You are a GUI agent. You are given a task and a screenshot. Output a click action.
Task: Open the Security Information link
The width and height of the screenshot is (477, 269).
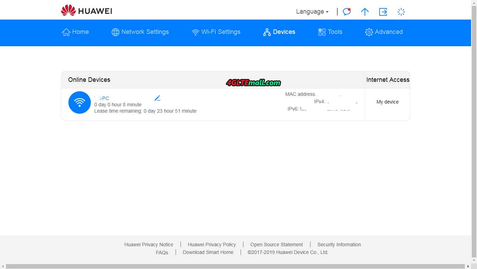[x=339, y=245]
